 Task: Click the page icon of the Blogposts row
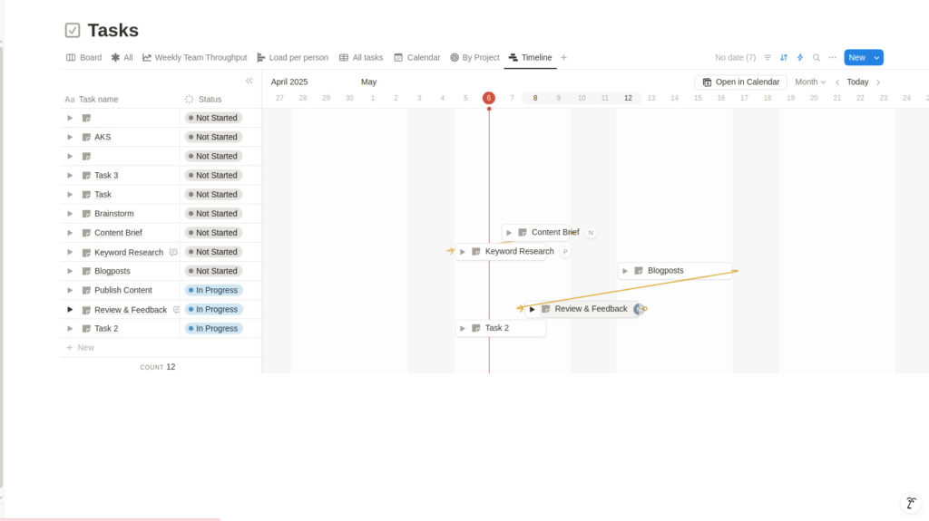click(x=86, y=271)
